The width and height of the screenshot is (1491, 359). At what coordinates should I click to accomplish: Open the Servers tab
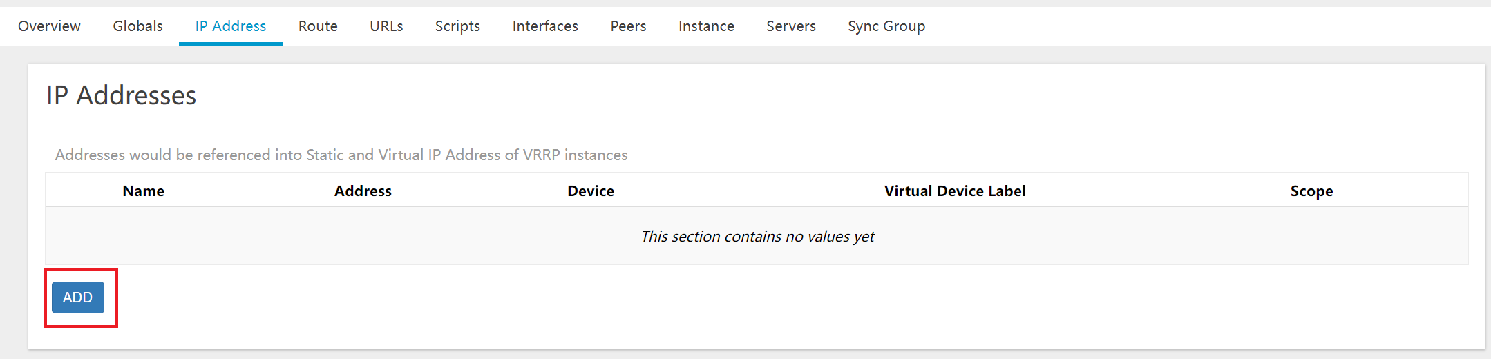pos(791,26)
